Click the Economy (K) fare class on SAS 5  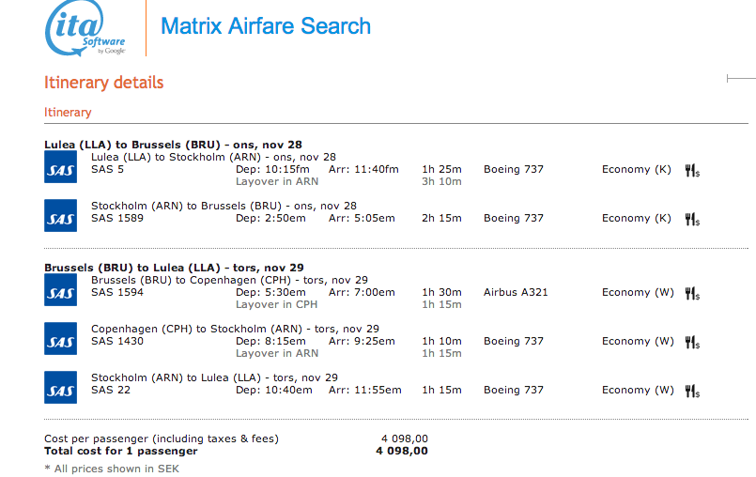pyautogui.click(x=636, y=170)
